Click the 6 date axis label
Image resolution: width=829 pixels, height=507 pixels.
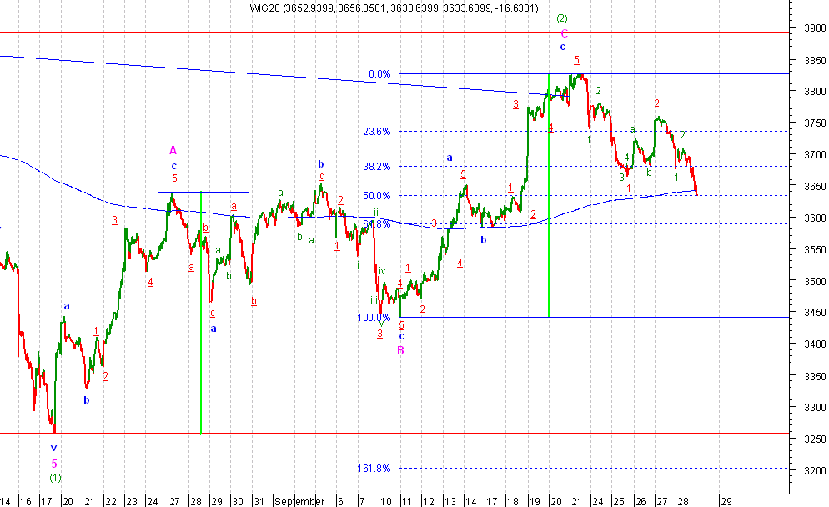pyautogui.click(x=340, y=501)
